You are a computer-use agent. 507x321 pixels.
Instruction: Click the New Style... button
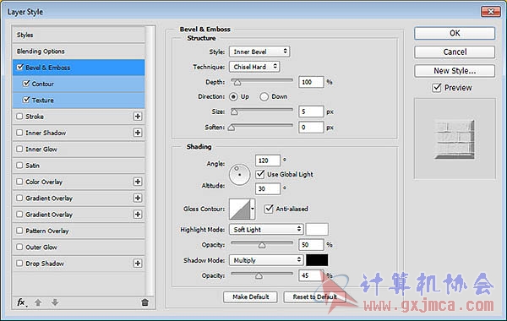tap(455, 71)
